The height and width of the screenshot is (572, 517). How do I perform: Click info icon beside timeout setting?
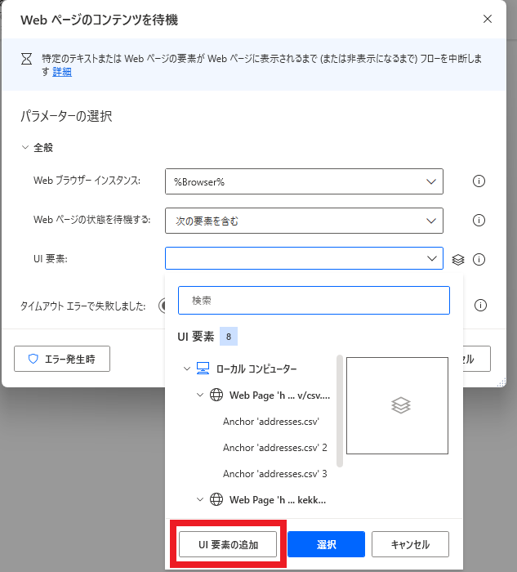pyautogui.click(x=480, y=306)
